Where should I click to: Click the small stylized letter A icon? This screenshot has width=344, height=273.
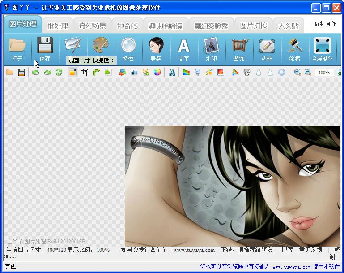coord(172,72)
